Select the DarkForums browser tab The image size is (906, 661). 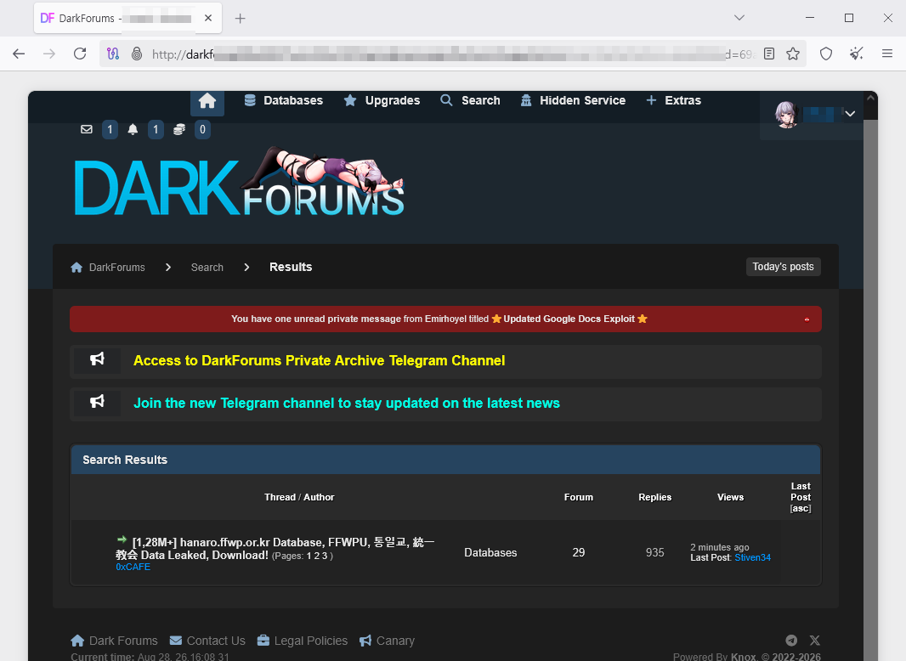click(127, 19)
